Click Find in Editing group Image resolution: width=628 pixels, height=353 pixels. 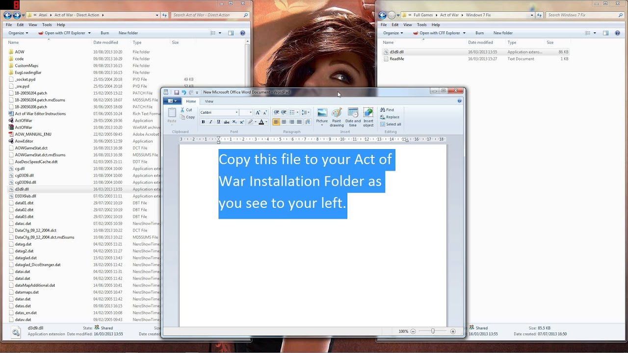point(387,110)
